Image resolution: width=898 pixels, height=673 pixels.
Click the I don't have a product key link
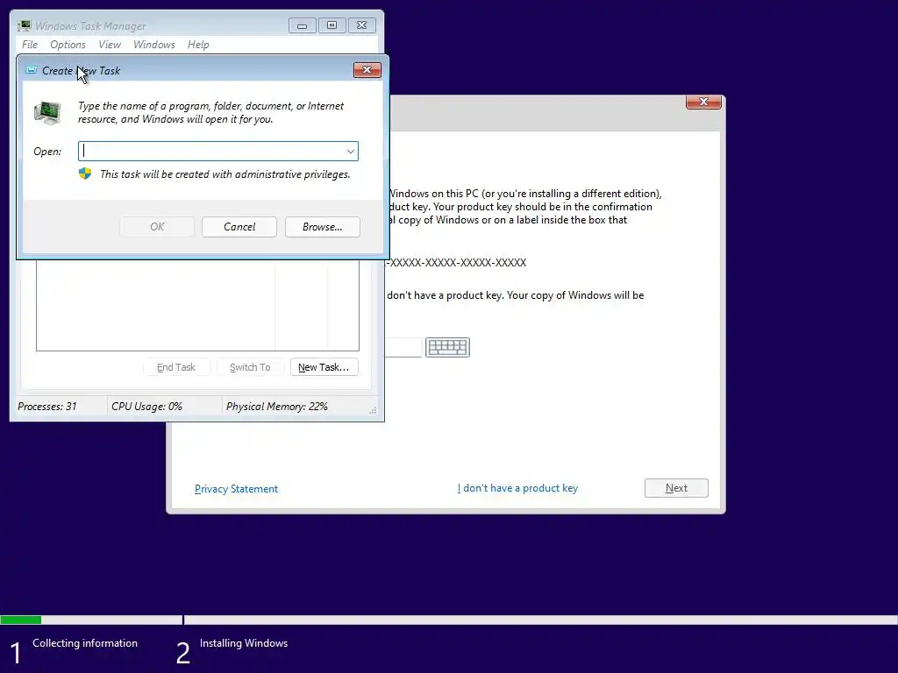coord(517,488)
